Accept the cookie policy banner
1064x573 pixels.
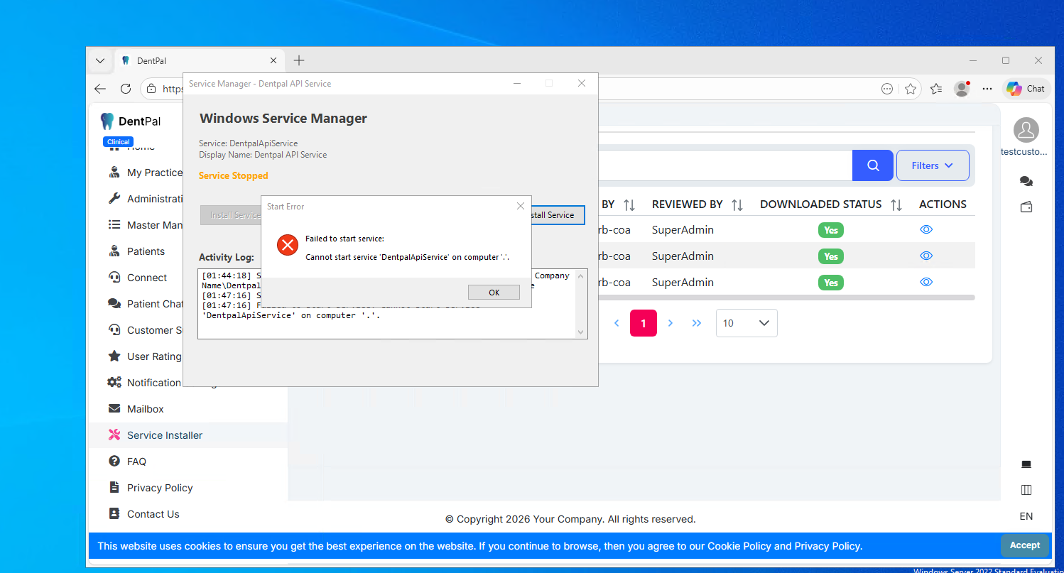pos(1024,545)
